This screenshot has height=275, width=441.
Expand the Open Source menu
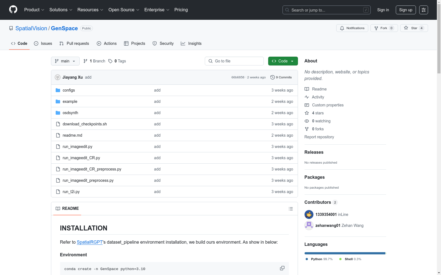pos(124,10)
